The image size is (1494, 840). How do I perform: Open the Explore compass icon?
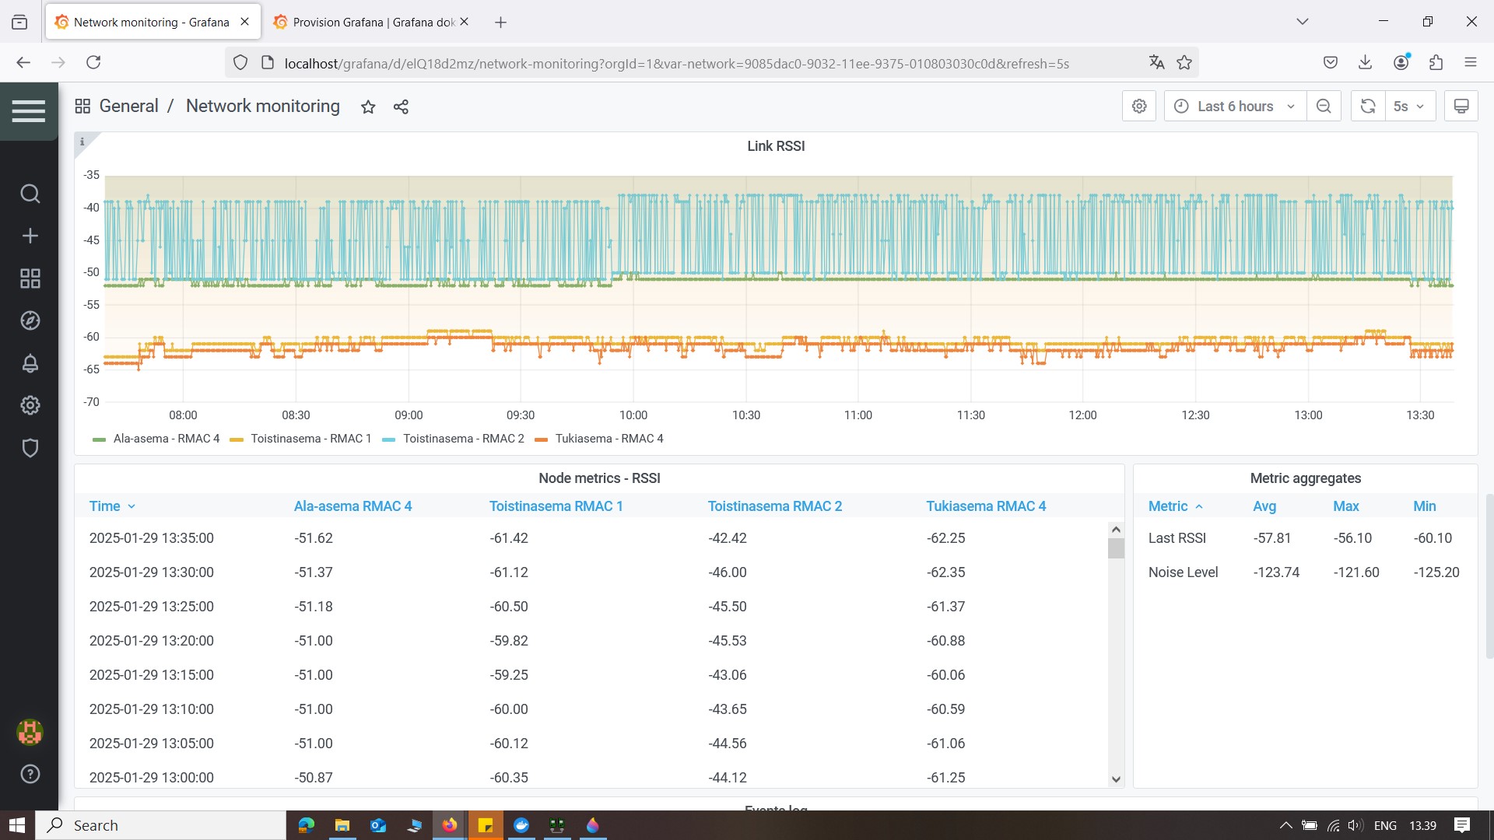click(x=30, y=320)
